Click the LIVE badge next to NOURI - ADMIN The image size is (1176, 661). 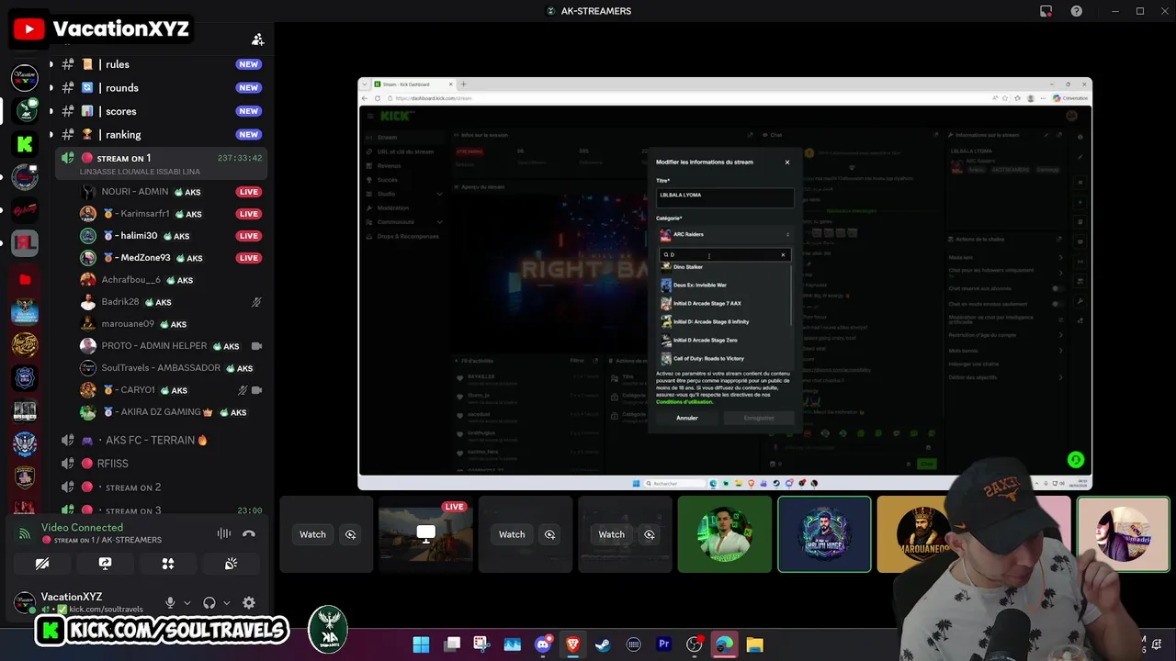click(248, 192)
